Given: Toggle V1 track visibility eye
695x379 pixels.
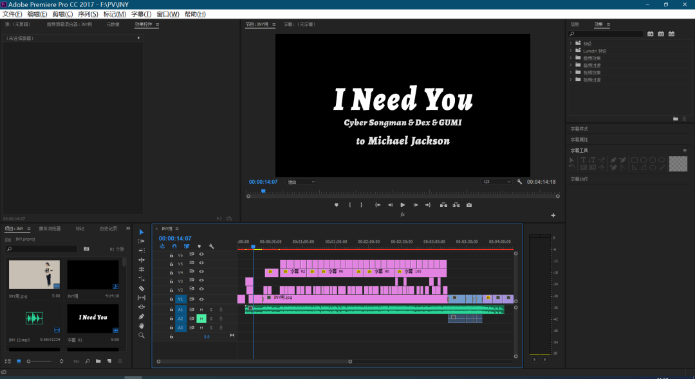Looking at the screenshot, I should [x=201, y=299].
